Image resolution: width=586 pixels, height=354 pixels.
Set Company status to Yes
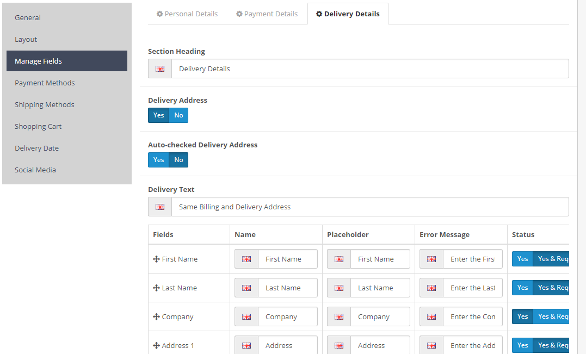point(522,316)
